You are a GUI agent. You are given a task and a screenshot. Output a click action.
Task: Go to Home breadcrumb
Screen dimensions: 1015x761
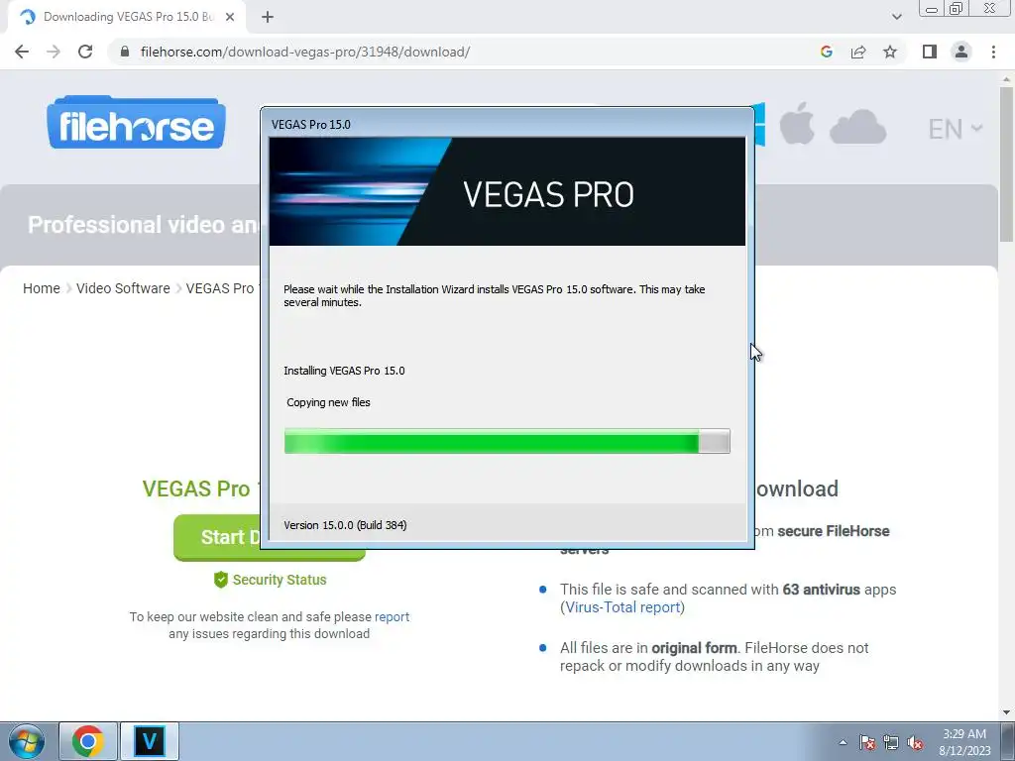[42, 288]
